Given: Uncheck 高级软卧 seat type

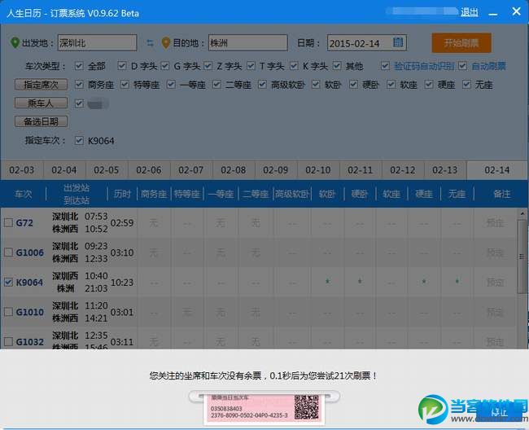Looking at the screenshot, I should [x=263, y=85].
